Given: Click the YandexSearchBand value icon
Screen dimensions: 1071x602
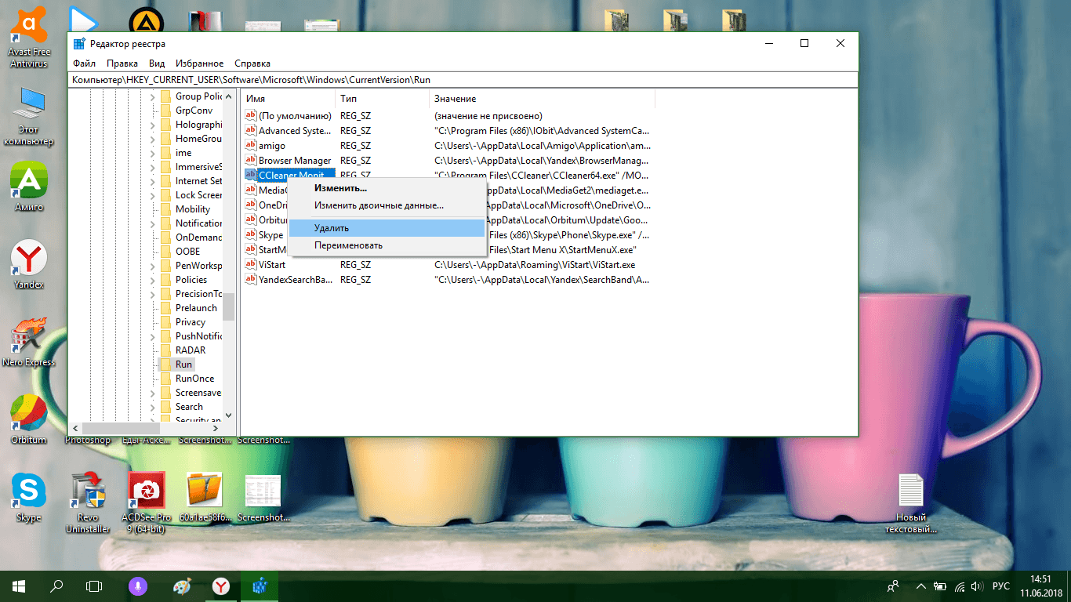Looking at the screenshot, I should [x=251, y=280].
